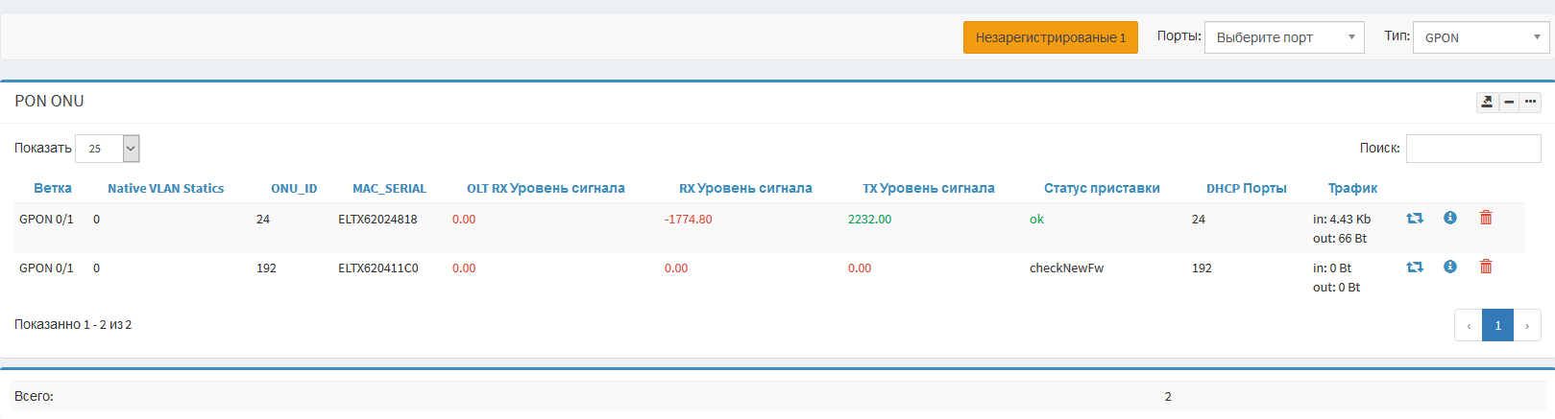This screenshot has height=419, width=1555.
Task: Sort by ONU_ID column header
Action: click(x=294, y=188)
